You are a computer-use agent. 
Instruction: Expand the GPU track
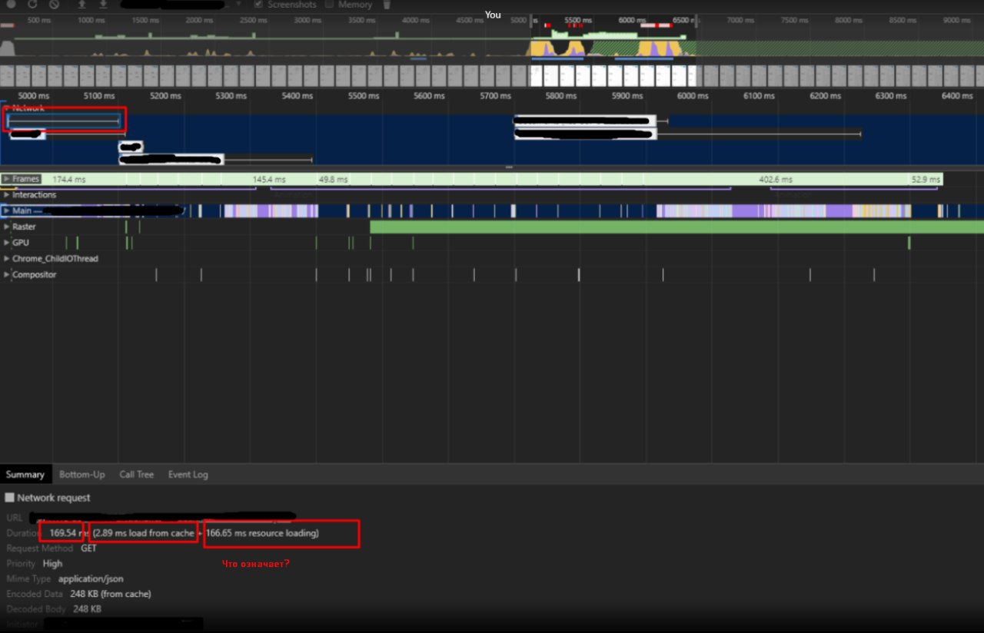[x=6, y=243]
